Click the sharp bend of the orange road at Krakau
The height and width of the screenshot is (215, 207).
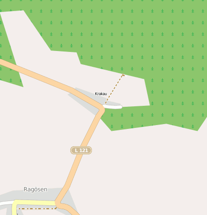(x=102, y=109)
